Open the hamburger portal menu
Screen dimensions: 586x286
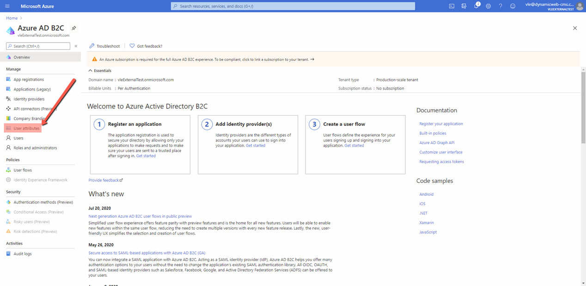7,6
